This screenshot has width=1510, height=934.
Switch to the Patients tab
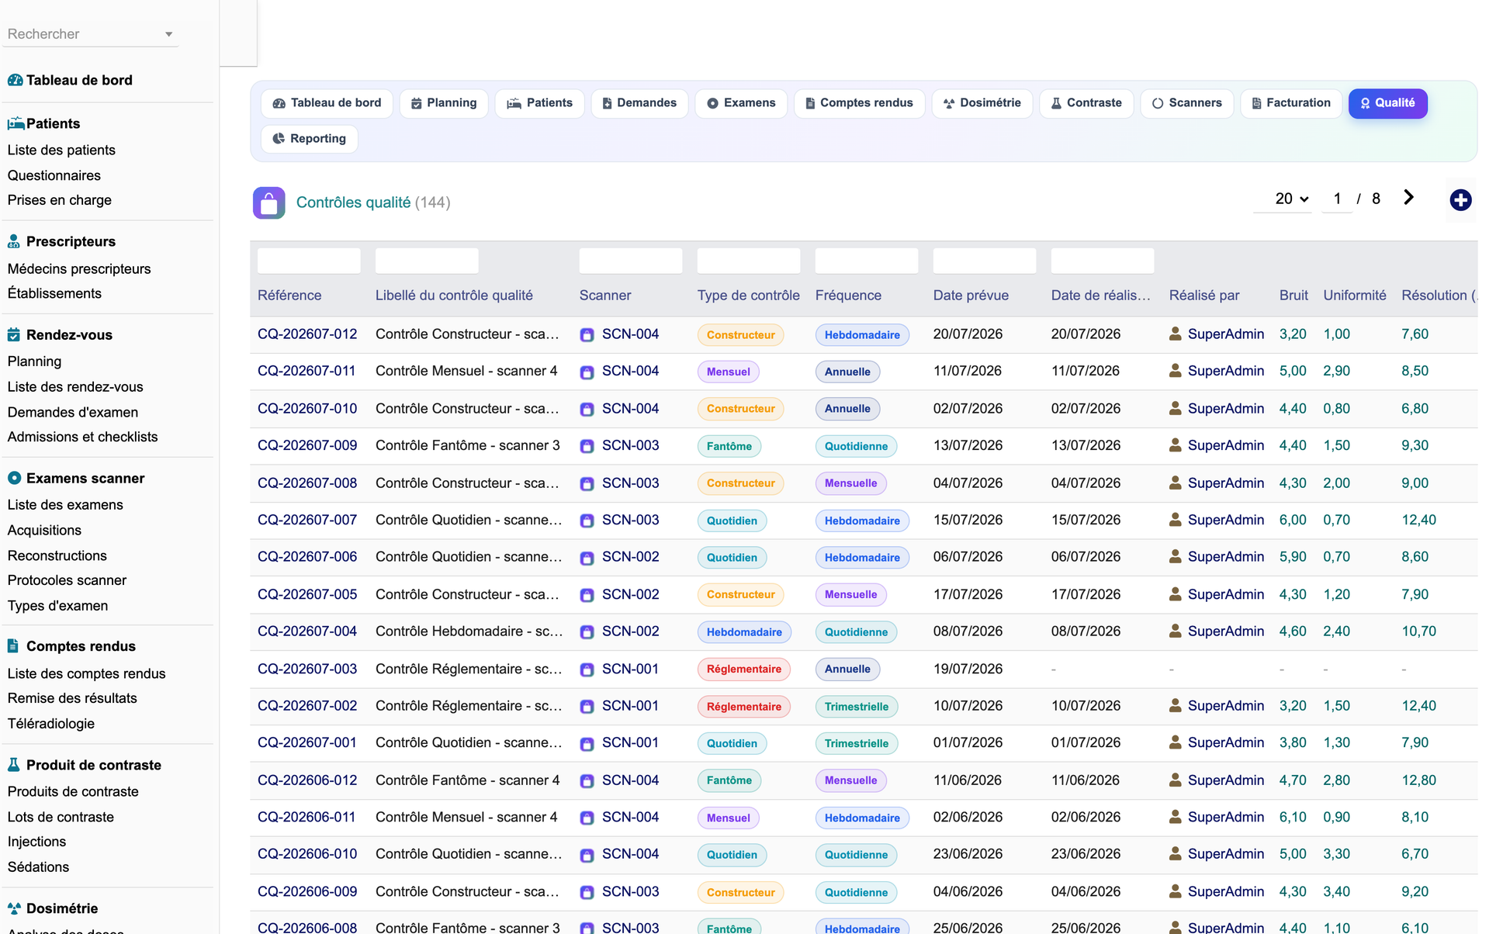click(x=540, y=103)
